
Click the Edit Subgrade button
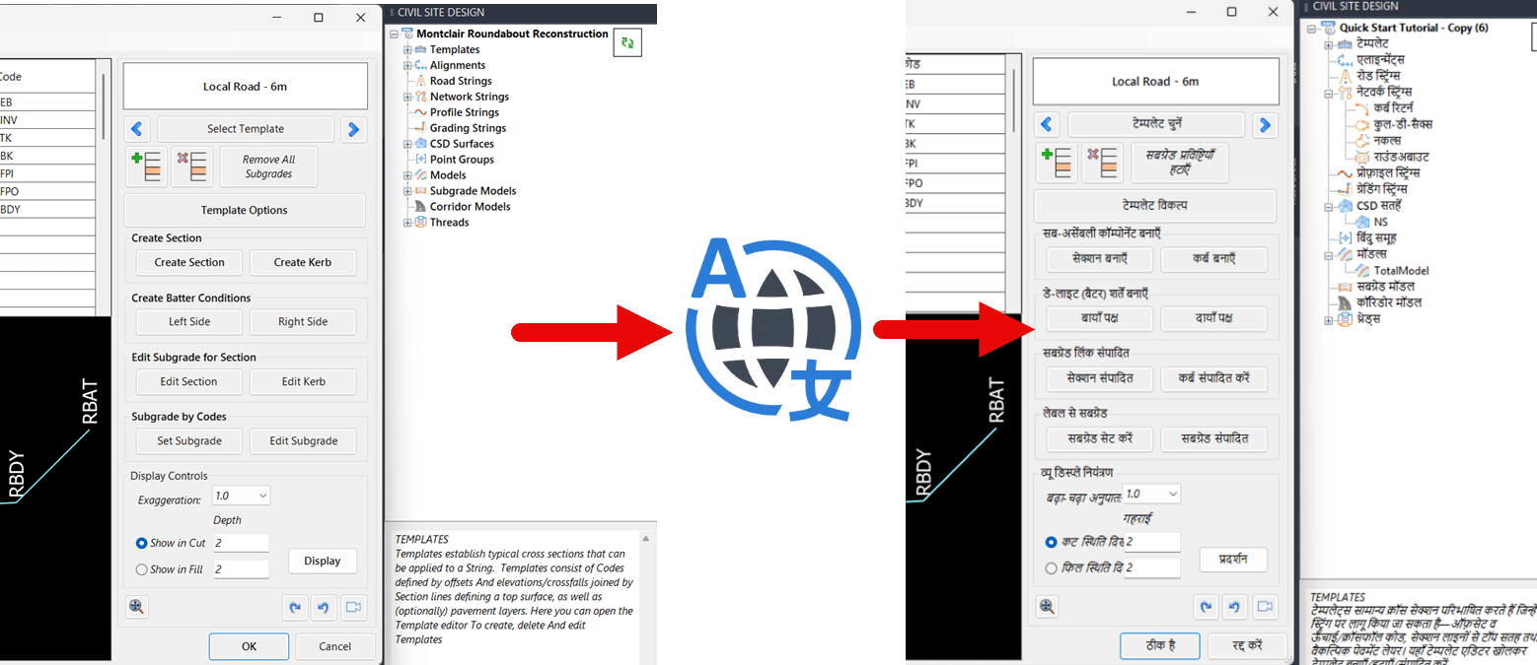(303, 440)
